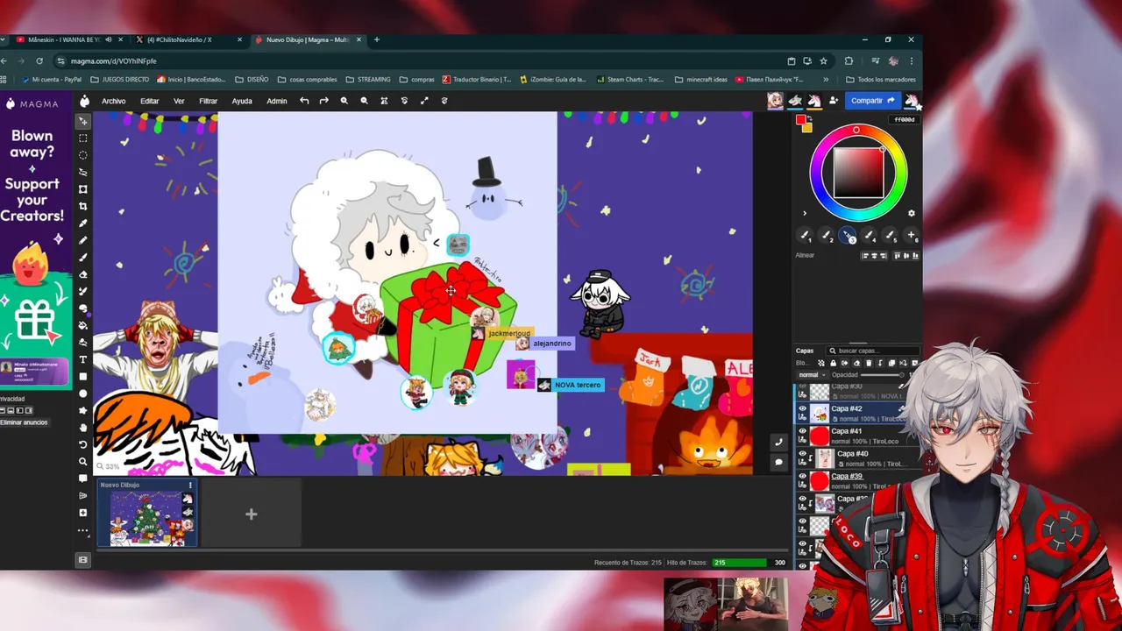Open the normal blend mode dropdown

coord(811,375)
